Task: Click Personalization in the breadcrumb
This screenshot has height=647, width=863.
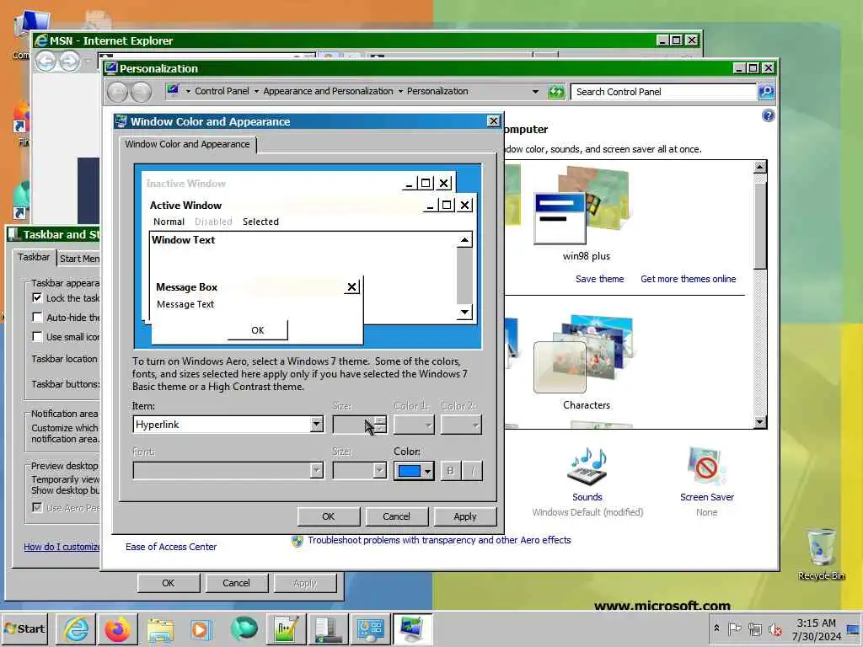Action: (437, 91)
